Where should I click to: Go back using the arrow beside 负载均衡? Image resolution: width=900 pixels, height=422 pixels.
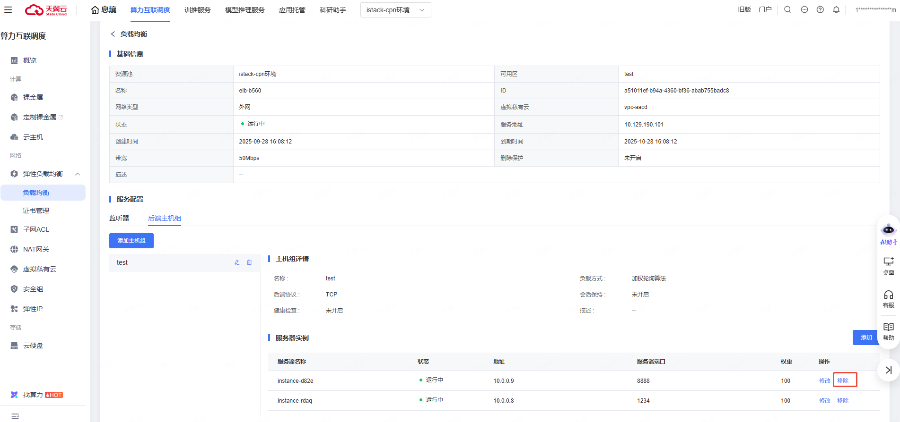pyautogui.click(x=113, y=34)
